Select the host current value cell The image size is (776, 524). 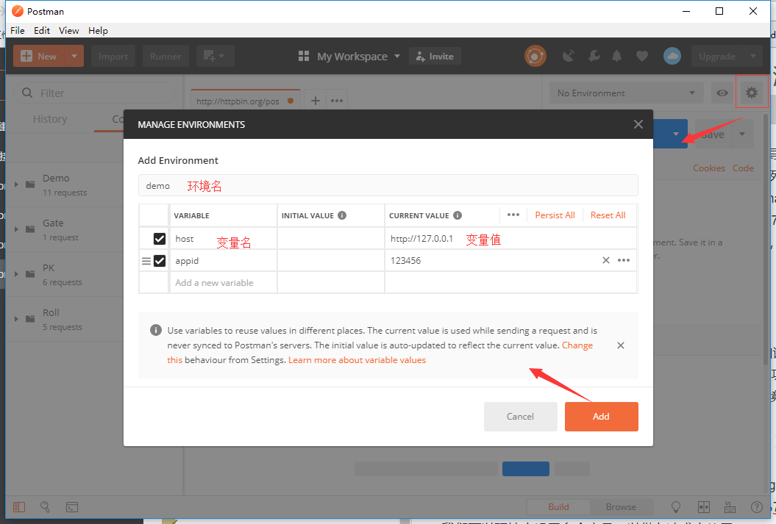coord(510,239)
